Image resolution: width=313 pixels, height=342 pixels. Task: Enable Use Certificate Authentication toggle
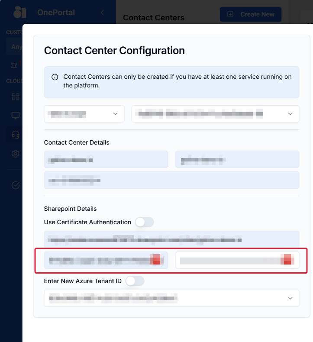[x=145, y=222]
